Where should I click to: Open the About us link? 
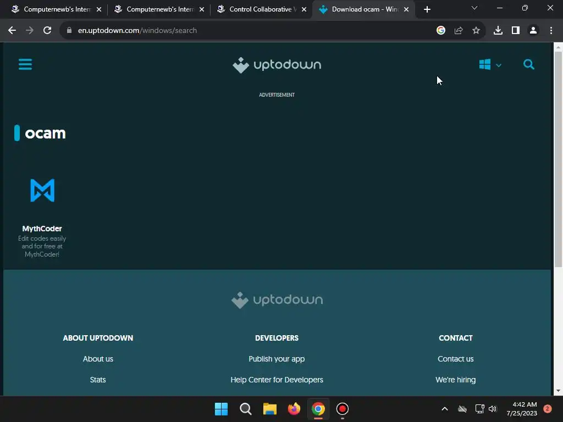click(x=98, y=359)
